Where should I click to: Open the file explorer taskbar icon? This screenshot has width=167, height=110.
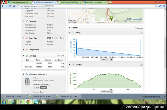(44, 102)
